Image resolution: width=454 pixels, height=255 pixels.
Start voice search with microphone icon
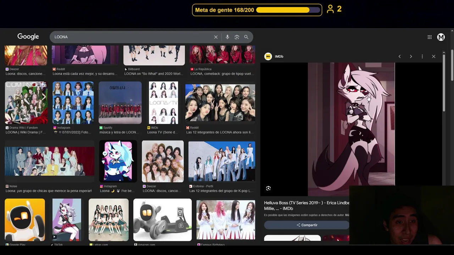227,37
